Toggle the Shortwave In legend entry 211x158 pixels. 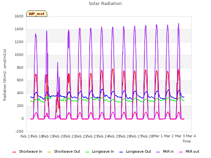point(27,151)
